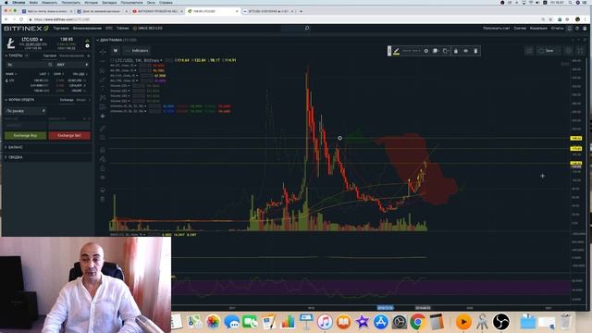Open Торговля in the top navigation
Viewport: 592px width, 333px height.
pos(61,29)
